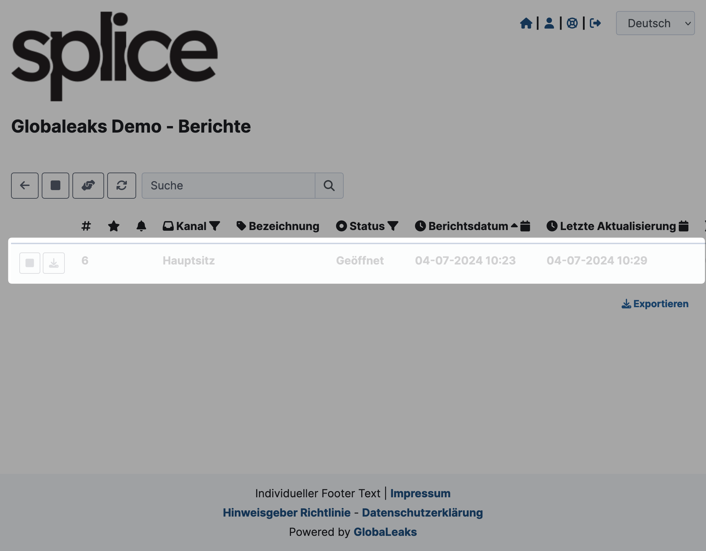
Task: Click the Exportieren link
Action: [655, 304]
